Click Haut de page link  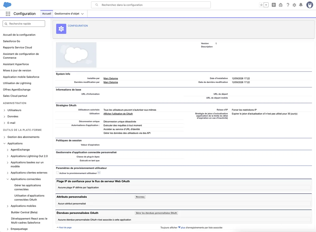pyautogui.click(x=65, y=228)
